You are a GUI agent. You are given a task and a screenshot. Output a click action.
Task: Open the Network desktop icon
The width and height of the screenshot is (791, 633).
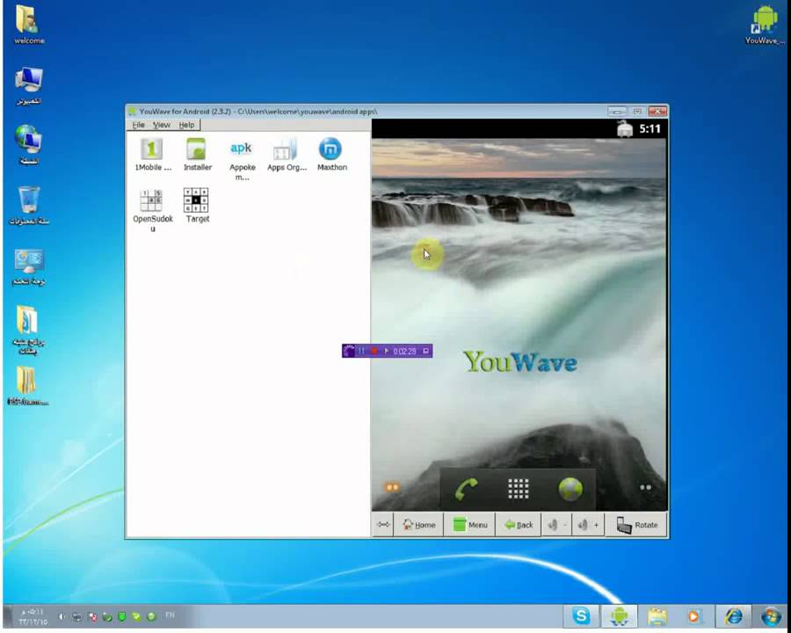(29, 145)
